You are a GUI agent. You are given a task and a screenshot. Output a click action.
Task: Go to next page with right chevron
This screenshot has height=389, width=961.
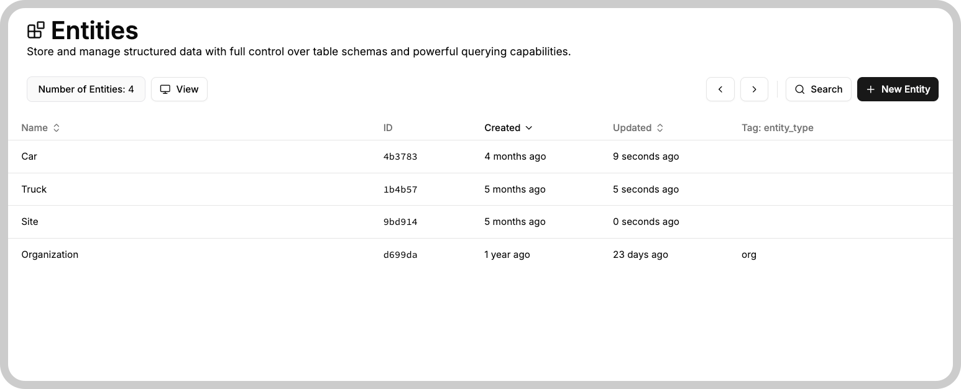(x=754, y=89)
